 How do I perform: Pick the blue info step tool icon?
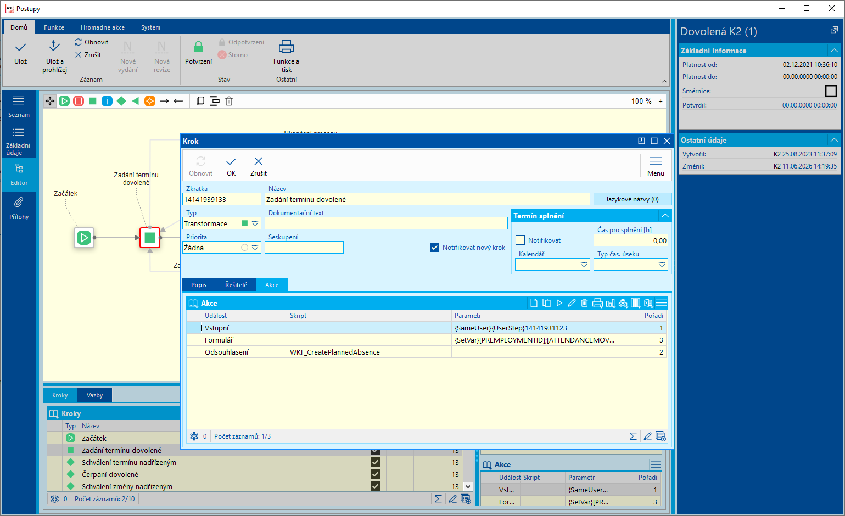coord(107,101)
